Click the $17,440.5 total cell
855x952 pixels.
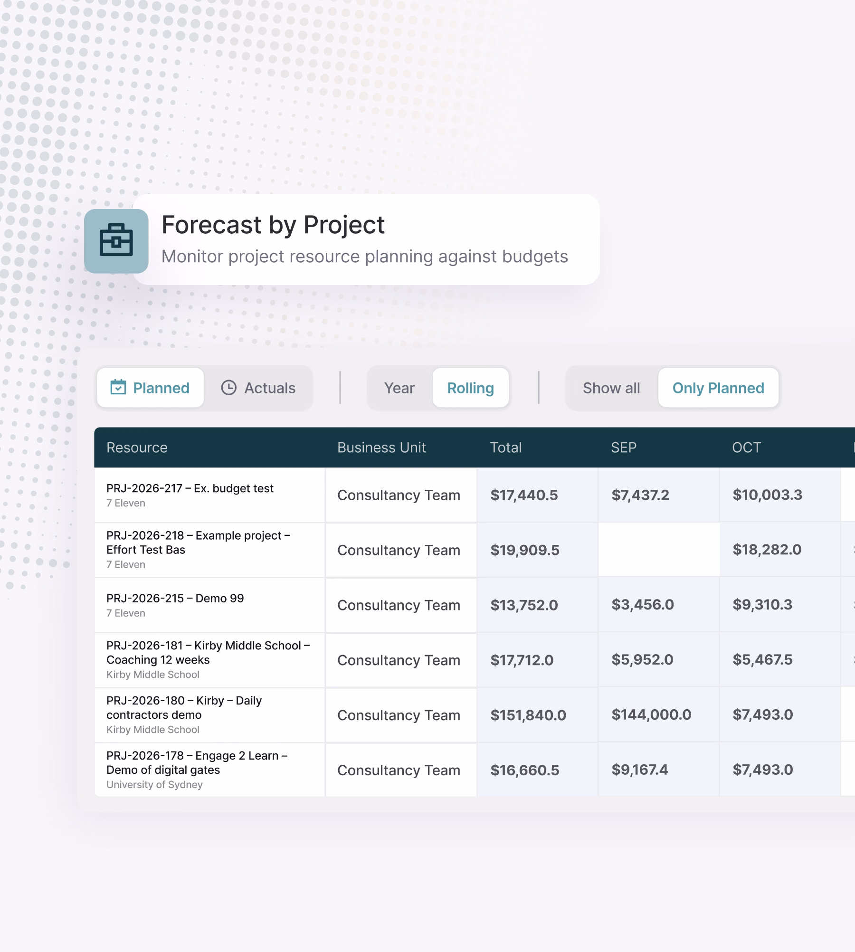click(x=537, y=495)
